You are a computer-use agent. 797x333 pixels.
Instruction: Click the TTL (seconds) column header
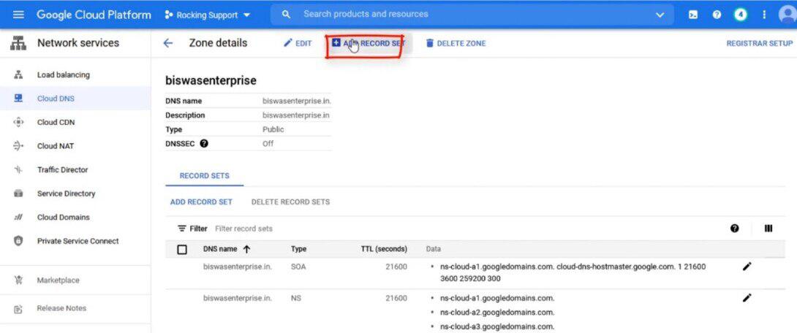point(384,249)
